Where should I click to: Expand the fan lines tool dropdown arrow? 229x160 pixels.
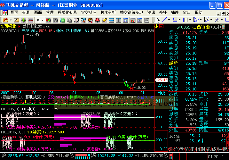tap(201, 20)
